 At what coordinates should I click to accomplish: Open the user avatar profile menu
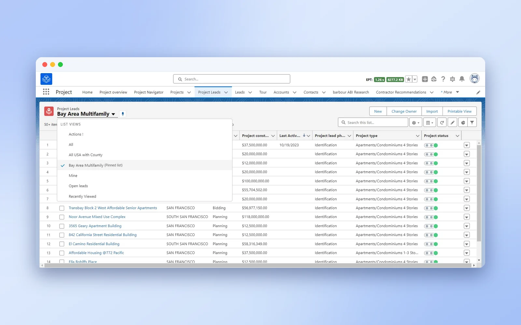tap(474, 79)
